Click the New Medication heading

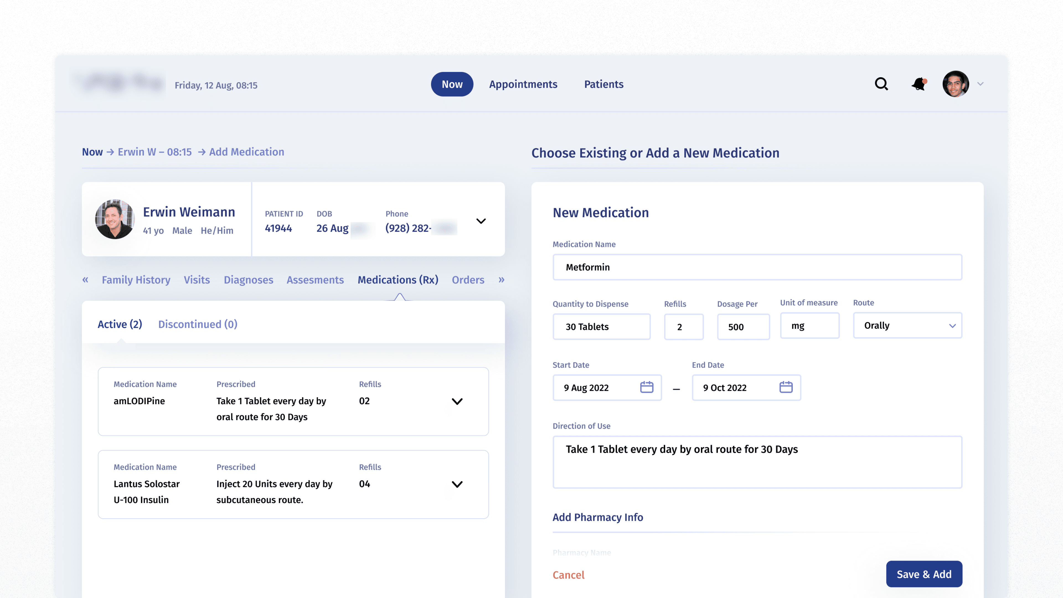pyautogui.click(x=600, y=213)
